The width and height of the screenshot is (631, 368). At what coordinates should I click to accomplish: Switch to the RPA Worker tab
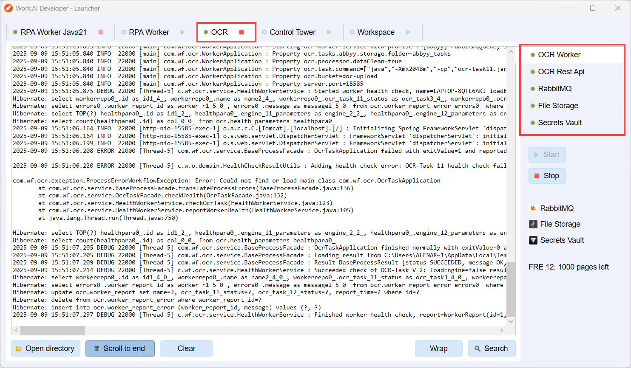[149, 32]
